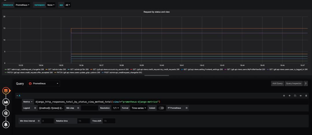Click the Min time interval input
Image resolution: width=312 pixels, height=135 pixels.
point(47,121)
